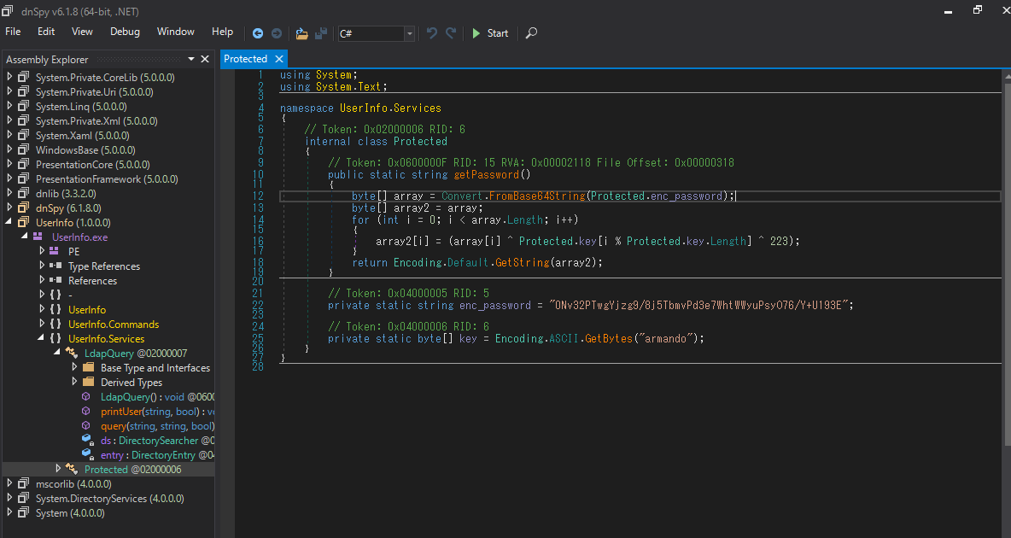Expand the PE node

click(41, 251)
